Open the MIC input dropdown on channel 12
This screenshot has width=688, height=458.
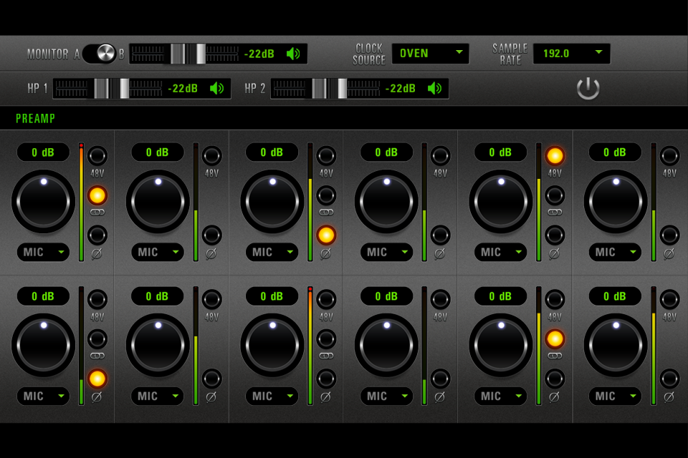(x=616, y=396)
